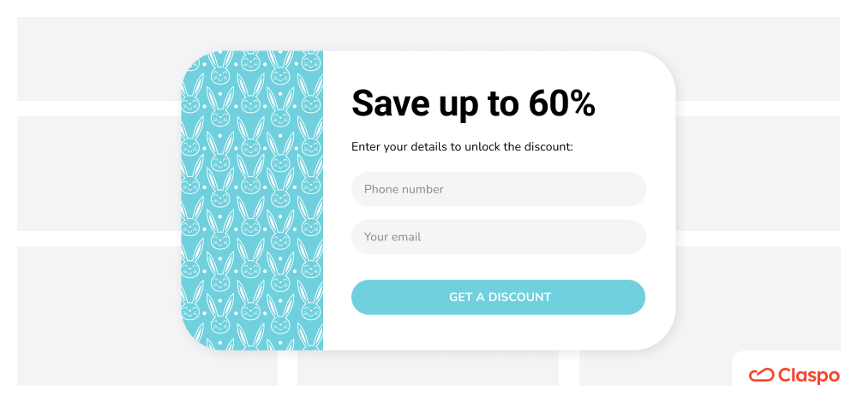Select the Your email input field

pyautogui.click(x=499, y=237)
